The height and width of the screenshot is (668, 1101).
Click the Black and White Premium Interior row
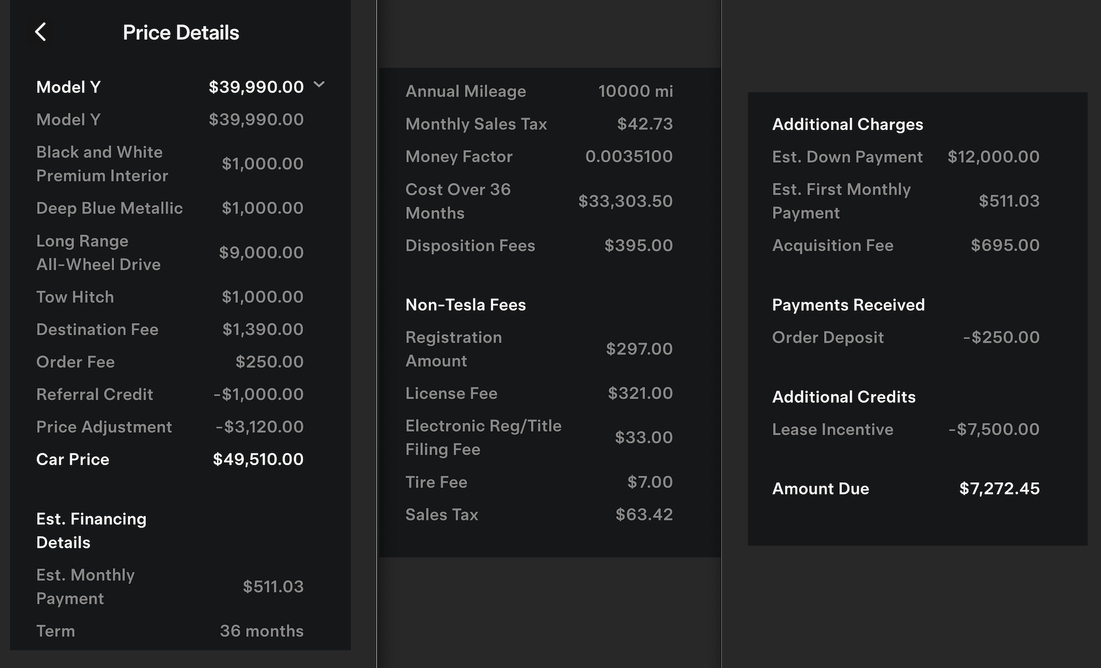(170, 164)
